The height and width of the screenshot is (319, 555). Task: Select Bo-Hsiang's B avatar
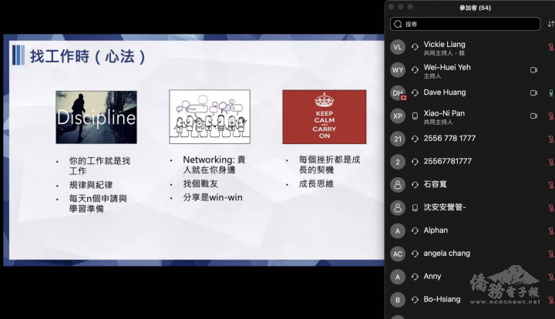(398, 300)
